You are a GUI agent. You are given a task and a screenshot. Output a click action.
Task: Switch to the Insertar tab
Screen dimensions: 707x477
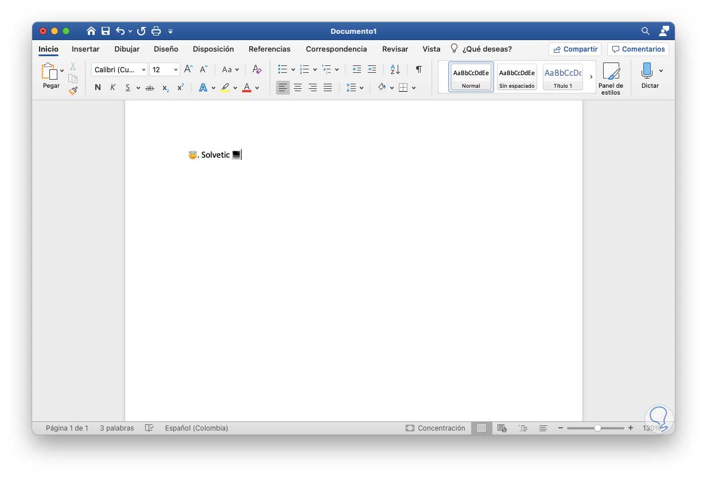pos(86,49)
